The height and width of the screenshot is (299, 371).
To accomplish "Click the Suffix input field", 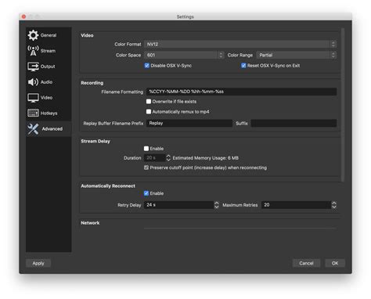I will 294,123.
